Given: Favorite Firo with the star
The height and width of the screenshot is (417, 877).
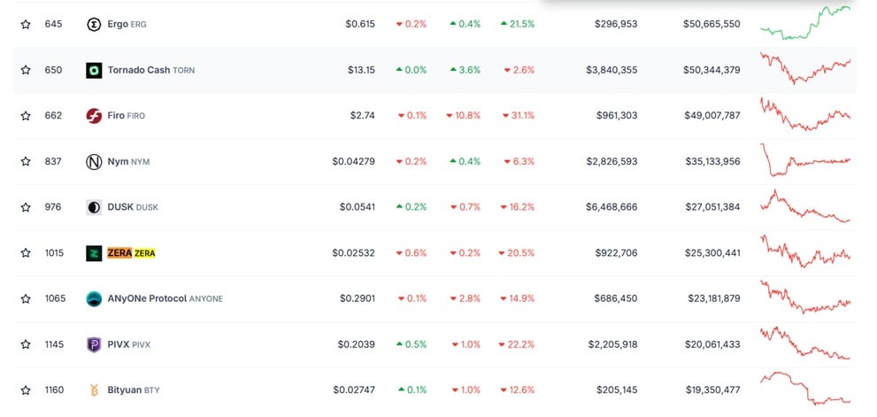Looking at the screenshot, I should [26, 116].
